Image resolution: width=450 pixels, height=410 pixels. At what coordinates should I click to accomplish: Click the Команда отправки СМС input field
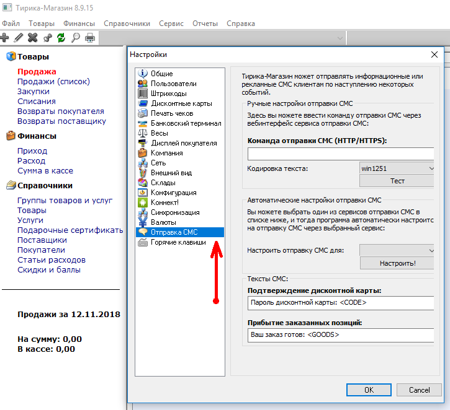(341, 154)
